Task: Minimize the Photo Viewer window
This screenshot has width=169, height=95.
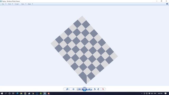Action: click(157, 1)
